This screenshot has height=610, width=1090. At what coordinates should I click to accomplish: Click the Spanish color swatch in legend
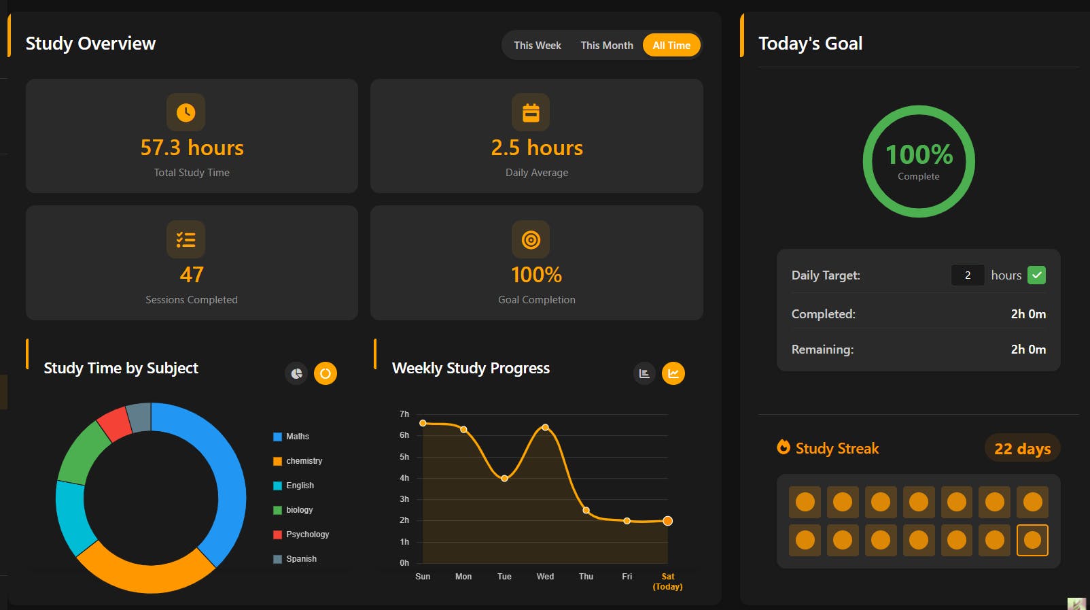point(277,559)
